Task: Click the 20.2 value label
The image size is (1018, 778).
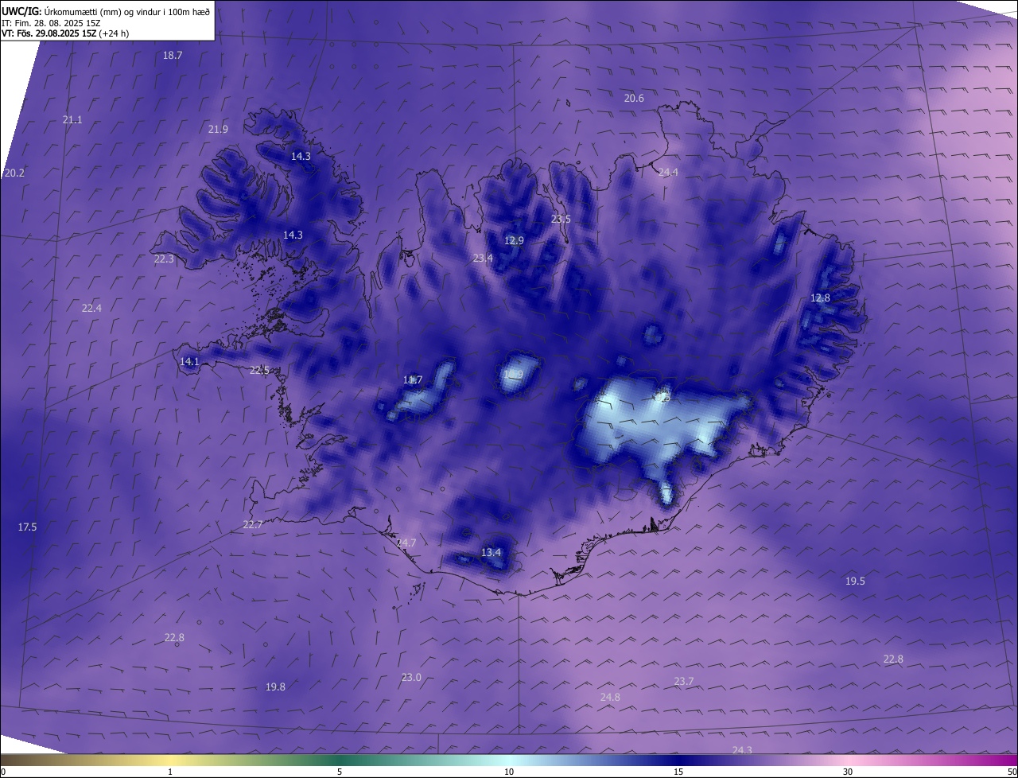Action: 14,173
